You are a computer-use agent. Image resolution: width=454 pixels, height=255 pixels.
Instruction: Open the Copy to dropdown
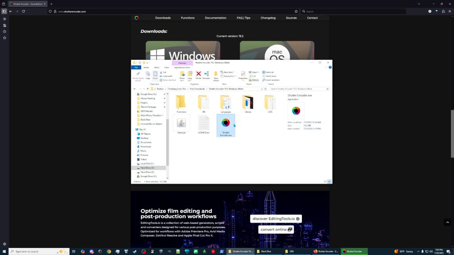[190, 76]
